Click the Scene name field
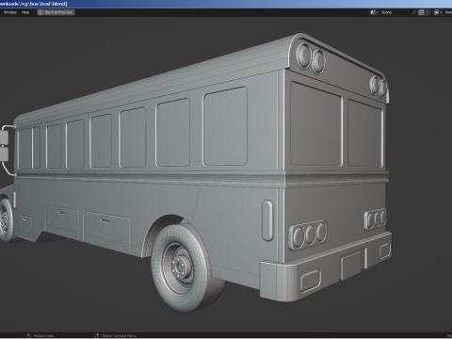This screenshot has width=452, height=339. [x=395, y=12]
